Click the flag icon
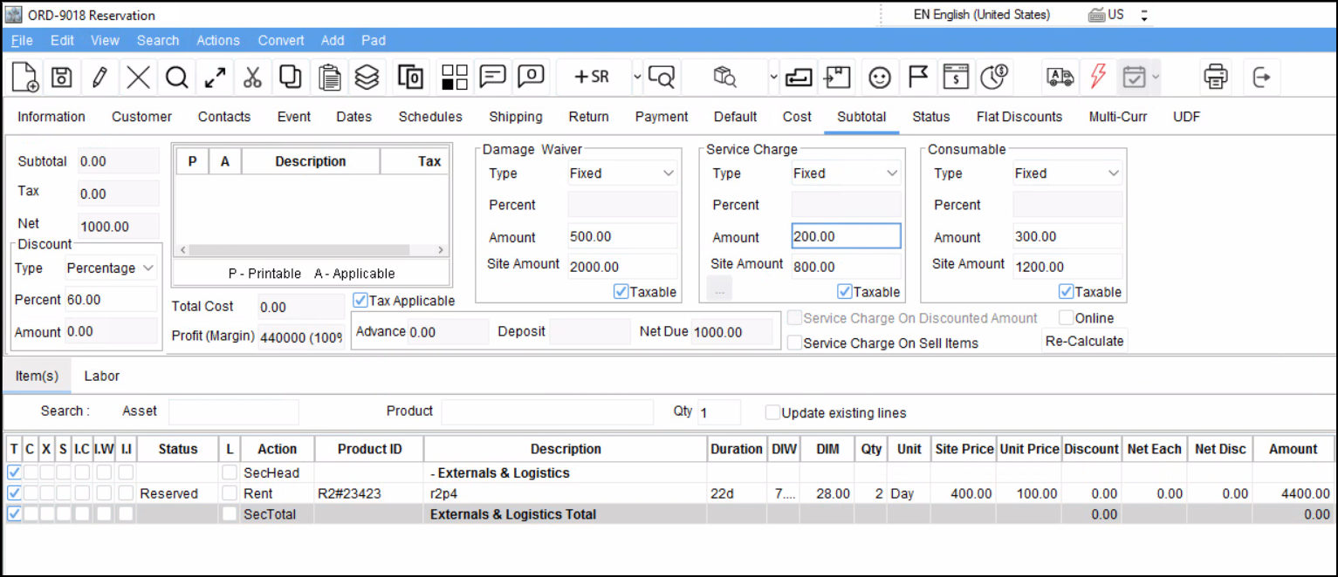Image resolution: width=1338 pixels, height=577 pixels. [918, 77]
